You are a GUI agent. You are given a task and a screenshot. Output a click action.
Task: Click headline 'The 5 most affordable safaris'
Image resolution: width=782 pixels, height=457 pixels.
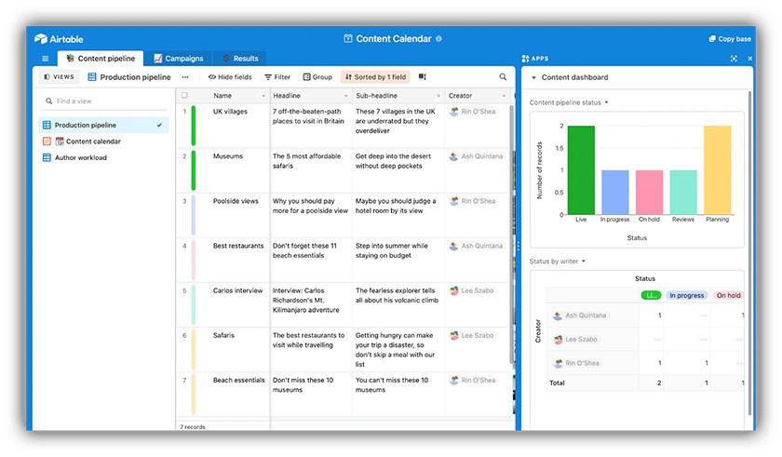[x=306, y=161]
